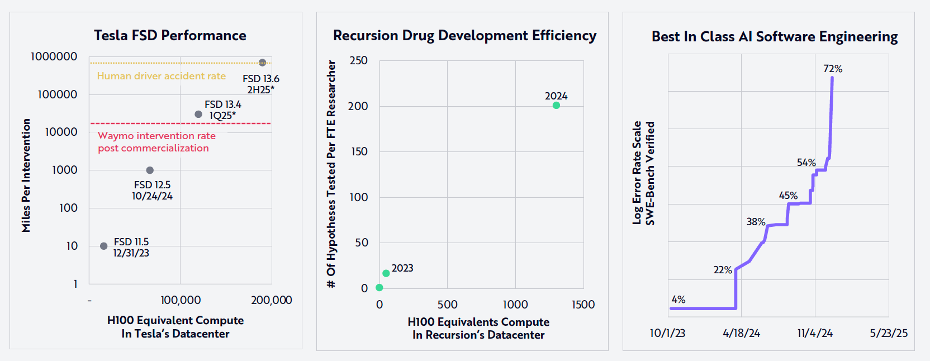Click the "FSD 11.5 12/31/23" label
Screen dimensions: 930x361
point(131,247)
